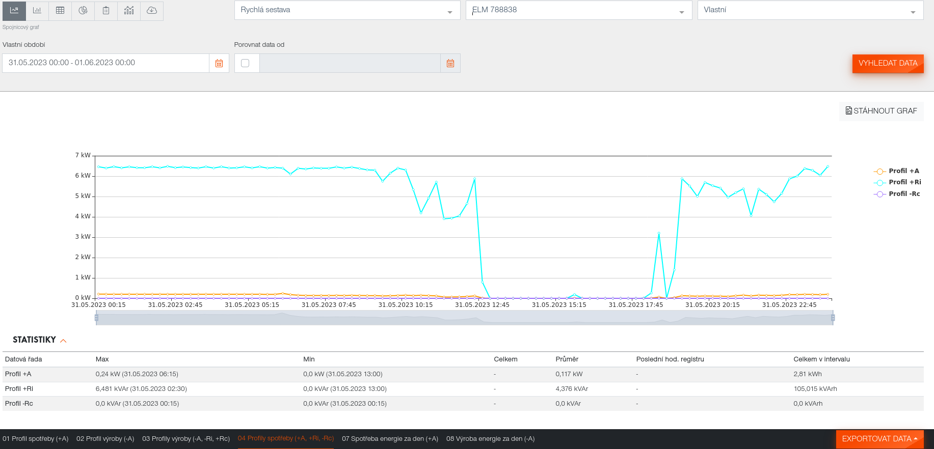Viewport: 934px width, 449px height.
Task: Click the Profil +Ri legend marker
Action: (x=879, y=183)
